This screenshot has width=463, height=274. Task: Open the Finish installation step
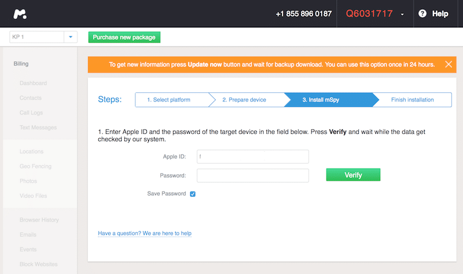pyautogui.click(x=412, y=100)
